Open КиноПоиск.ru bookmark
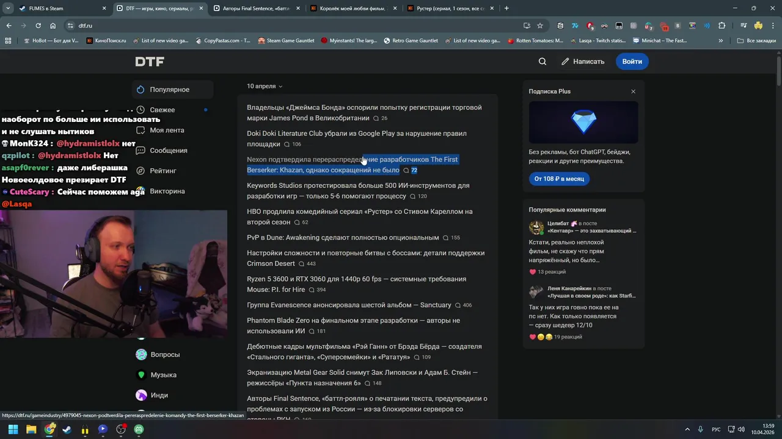Image resolution: width=782 pixels, height=439 pixels. click(106, 41)
